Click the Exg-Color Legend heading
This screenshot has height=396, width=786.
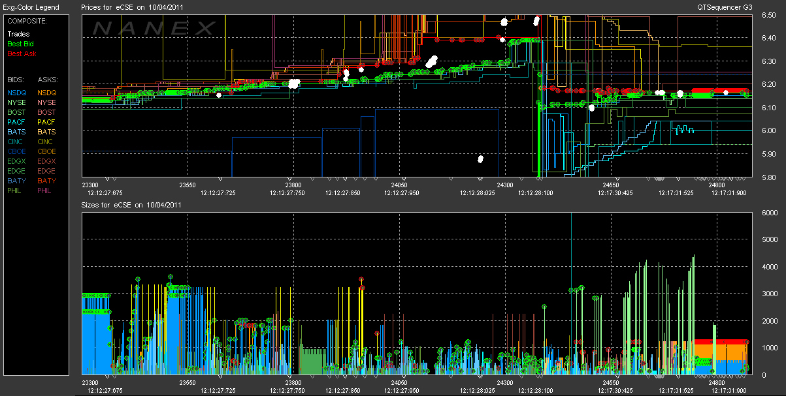pyautogui.click(x=31, y=7)
